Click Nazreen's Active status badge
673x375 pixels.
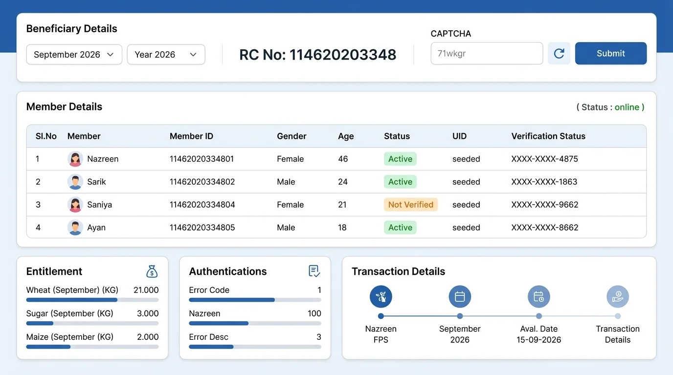point(400,159)
